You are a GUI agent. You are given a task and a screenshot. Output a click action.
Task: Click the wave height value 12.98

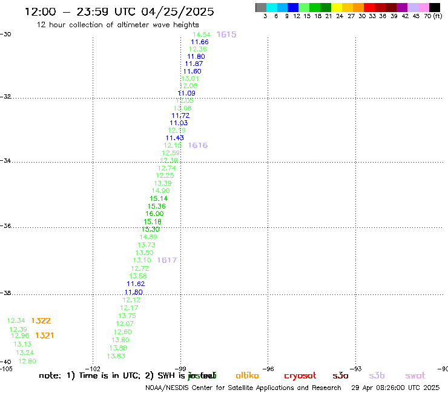point(20,336)
